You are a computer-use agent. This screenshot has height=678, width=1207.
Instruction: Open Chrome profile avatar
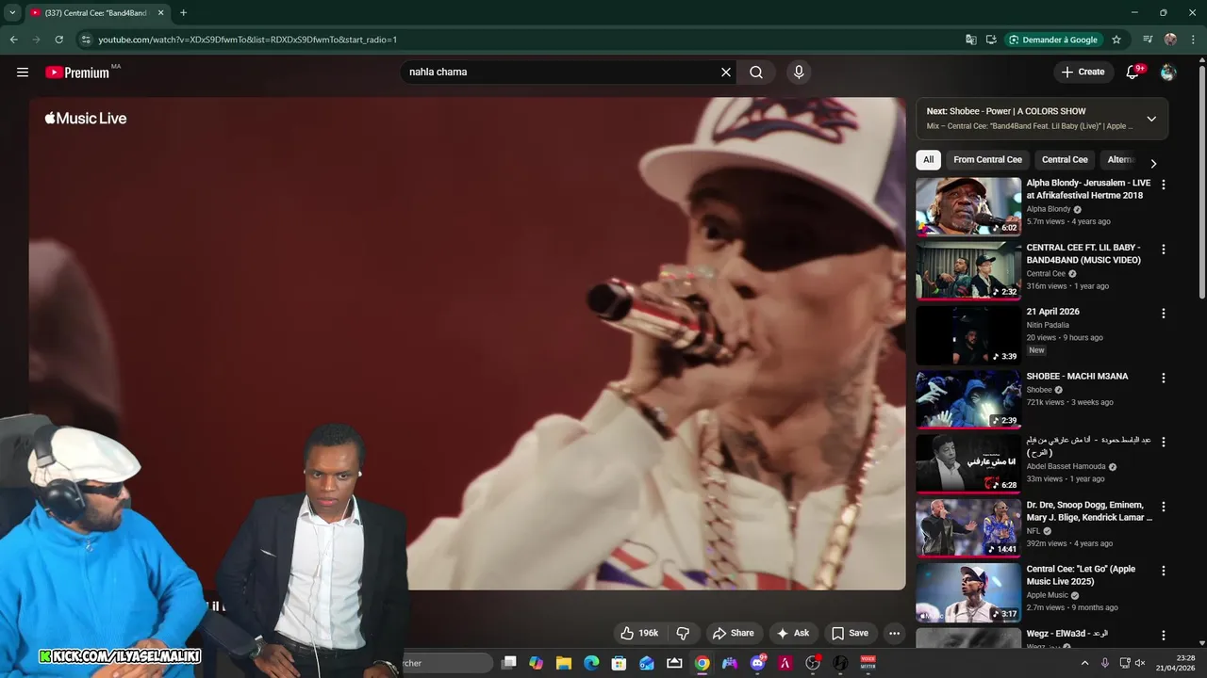(x=1170, y=40)
